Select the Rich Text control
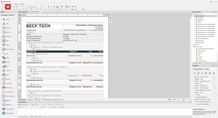Screen dimensions: 218x118 (x=7, y=32)
